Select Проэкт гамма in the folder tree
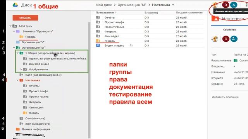Viewport: 248px width, 139px height. [x=39, y=97]
